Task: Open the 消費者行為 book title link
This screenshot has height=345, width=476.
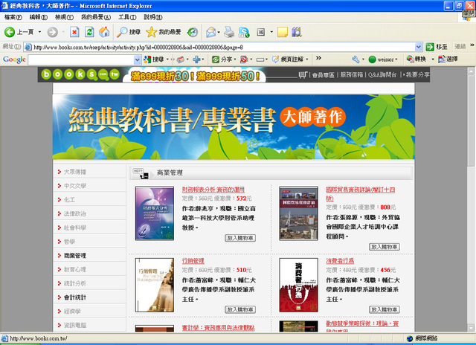Action: (x=340, y=261)
